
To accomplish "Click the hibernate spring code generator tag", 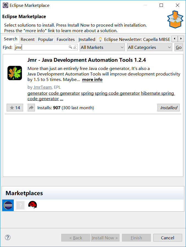I will coord(158,93).
